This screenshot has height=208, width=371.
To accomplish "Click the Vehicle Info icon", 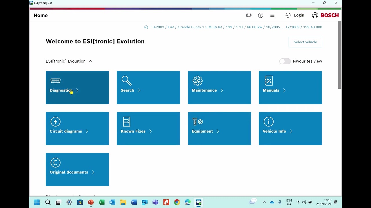I will pos(269,122).
